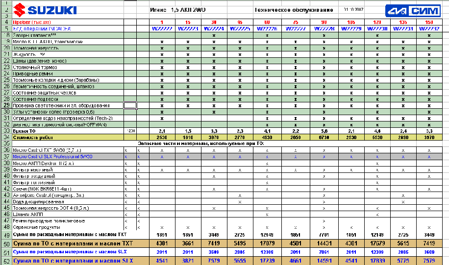Select the 'Свечи (NGK BKR6E11-4шт)' row label
This screenshot has height=265, width=449.
click(x=68, y=189)
